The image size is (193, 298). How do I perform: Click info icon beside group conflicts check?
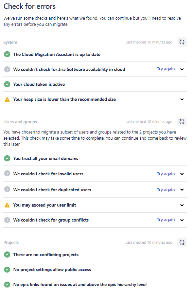(7, 220)
